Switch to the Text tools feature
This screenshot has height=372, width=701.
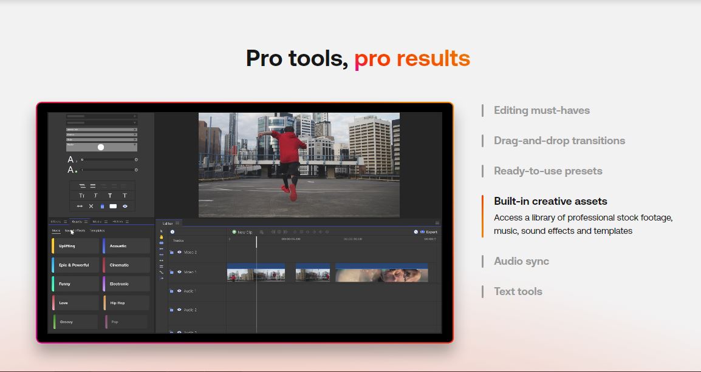pyautogui.click(x=518, y=291)
